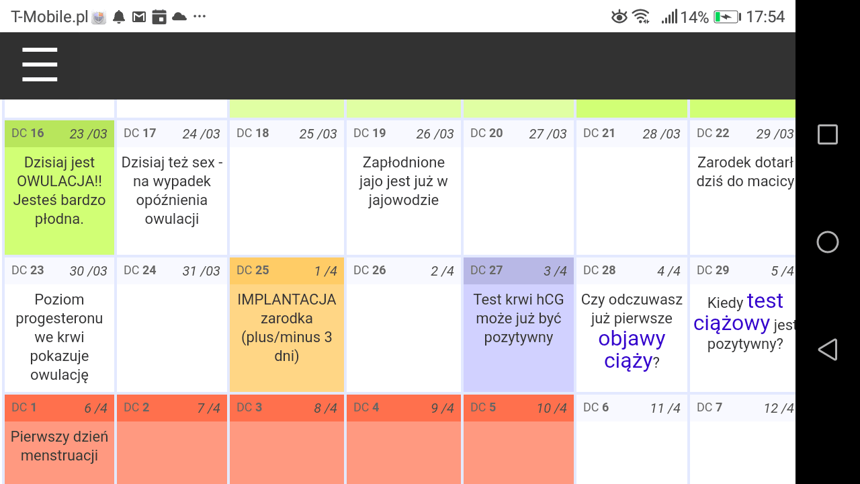Open the hamburger menu
Viewport: 860px width, 484px height.
point(40,65)
